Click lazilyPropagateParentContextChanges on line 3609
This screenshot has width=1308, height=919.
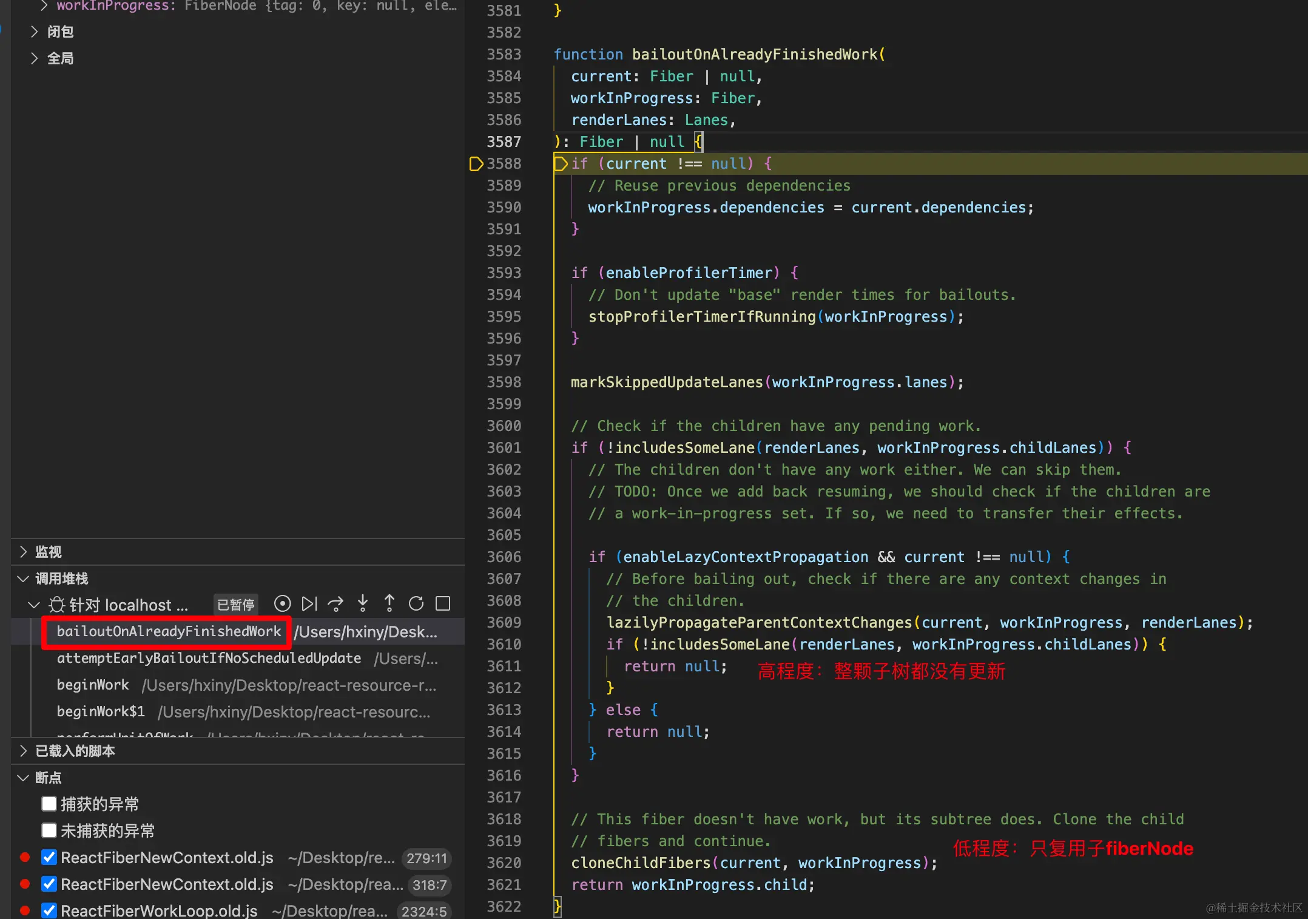[x=760, y=623]
